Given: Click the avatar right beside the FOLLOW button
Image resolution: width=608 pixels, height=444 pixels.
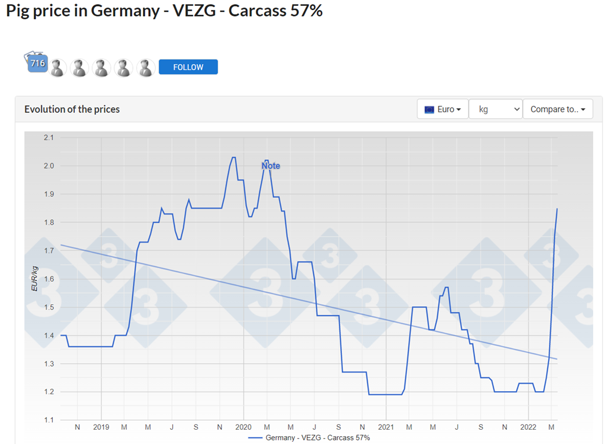Looking at the screenshot, I should [x=145, y=68].
